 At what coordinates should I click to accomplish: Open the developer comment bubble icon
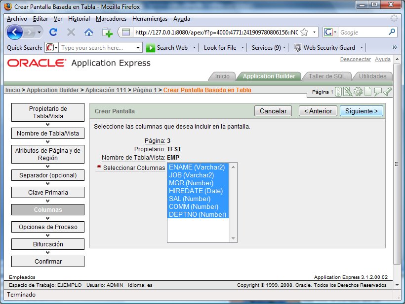pyautogui.click(x=378, y=92)
